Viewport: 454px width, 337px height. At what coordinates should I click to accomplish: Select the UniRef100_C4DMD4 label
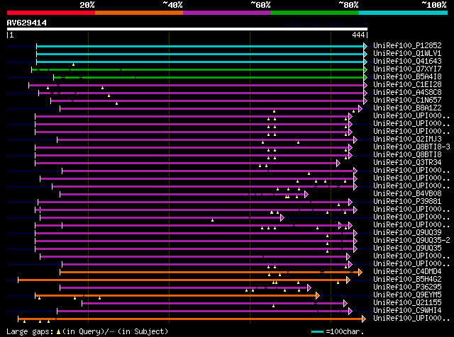407,272
